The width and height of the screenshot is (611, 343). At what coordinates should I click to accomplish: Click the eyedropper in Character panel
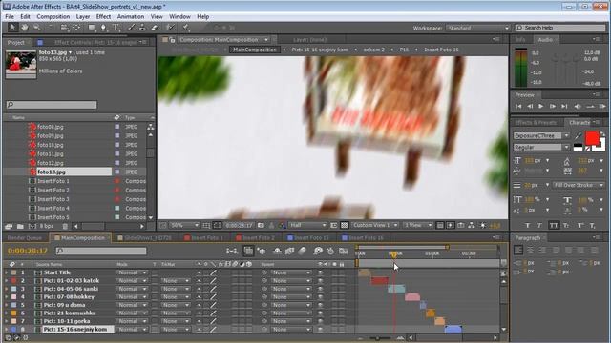coord(579,135)
